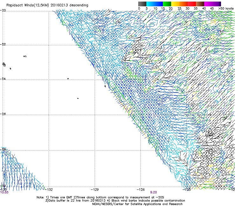This screenshot has height=206, width=235.
Task: Click the '>50 knots' legend label
Action: (x=226, y=9)
